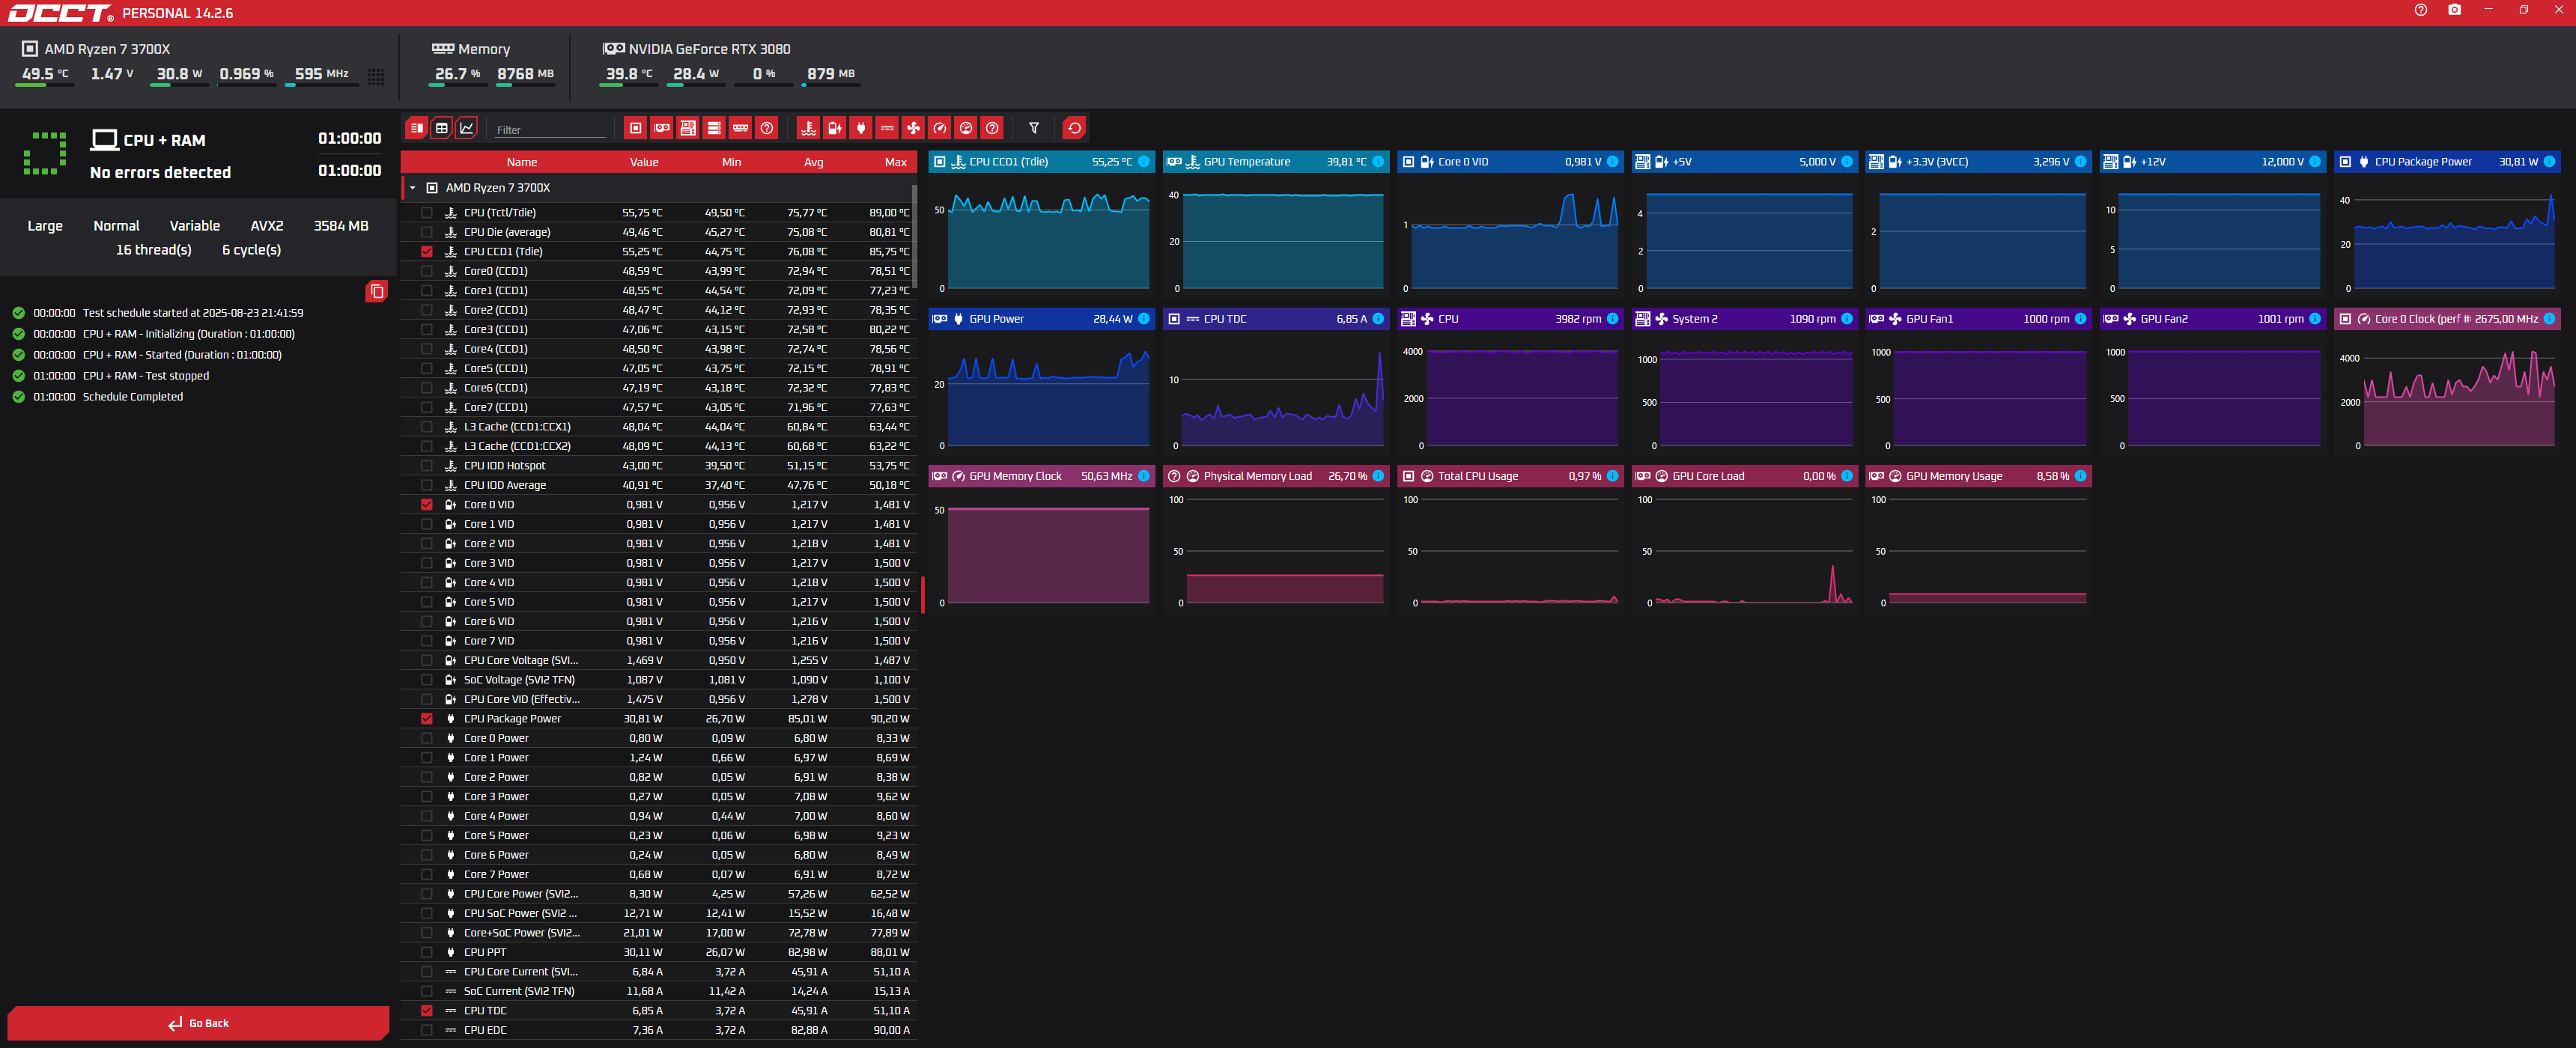Toggle the fan sensor filter icon
The width and height of the screenshot is (2576, 1048).
point(913,128)
